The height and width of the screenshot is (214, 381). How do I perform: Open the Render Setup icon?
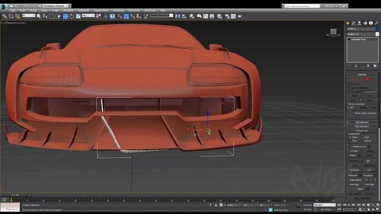click(227, 16)
